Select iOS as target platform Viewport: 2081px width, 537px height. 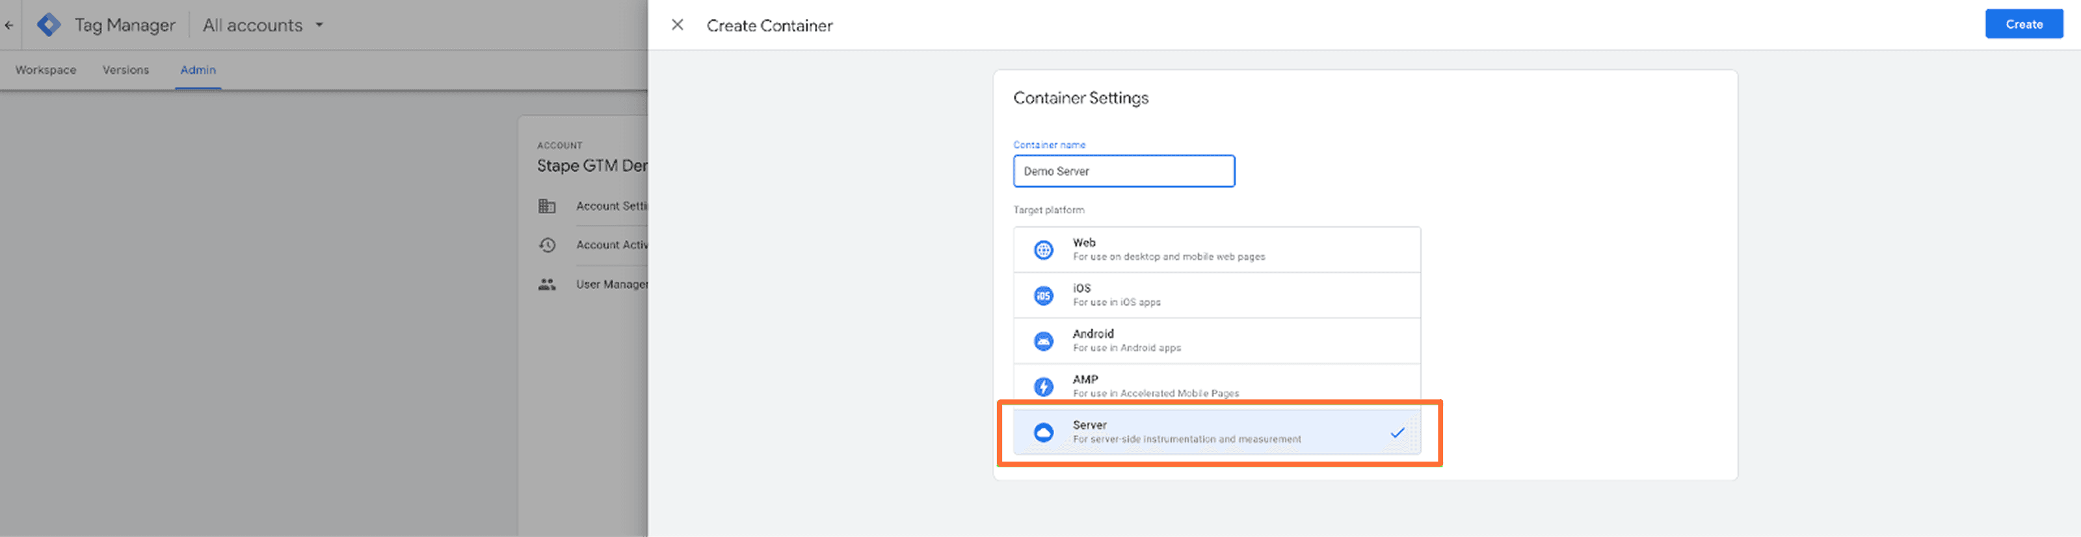point(1216,295)
